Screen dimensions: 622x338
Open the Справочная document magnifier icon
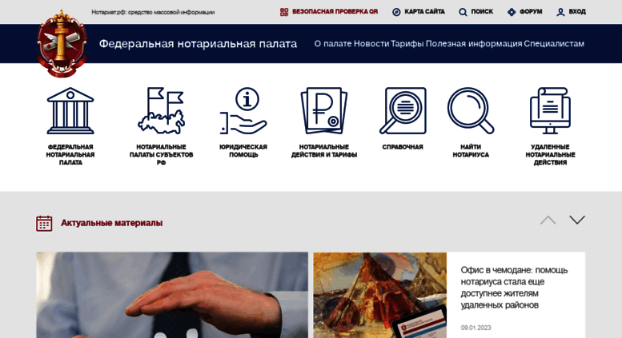point(403,111)
